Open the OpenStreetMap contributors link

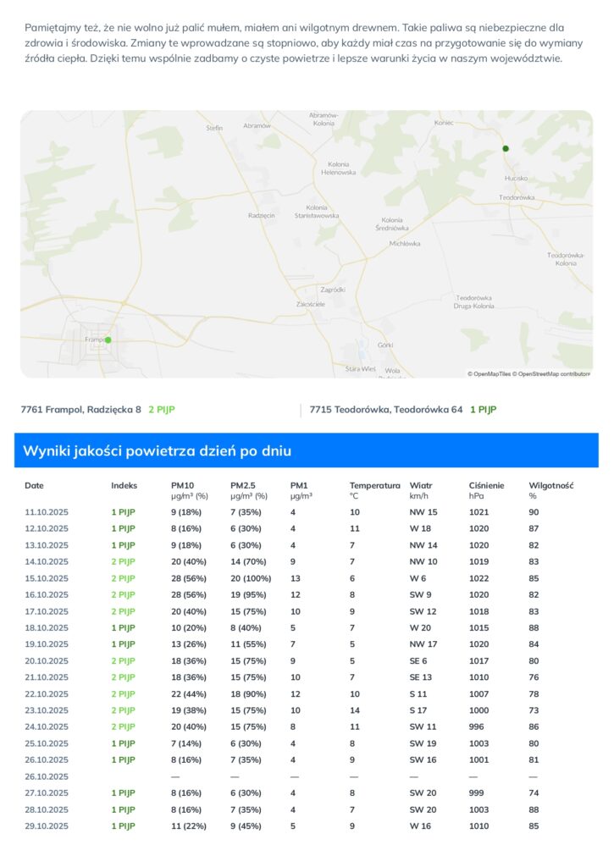(x=551, y=373)
